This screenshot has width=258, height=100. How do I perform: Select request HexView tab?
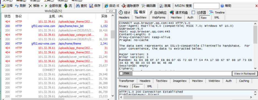click(176, 17)
